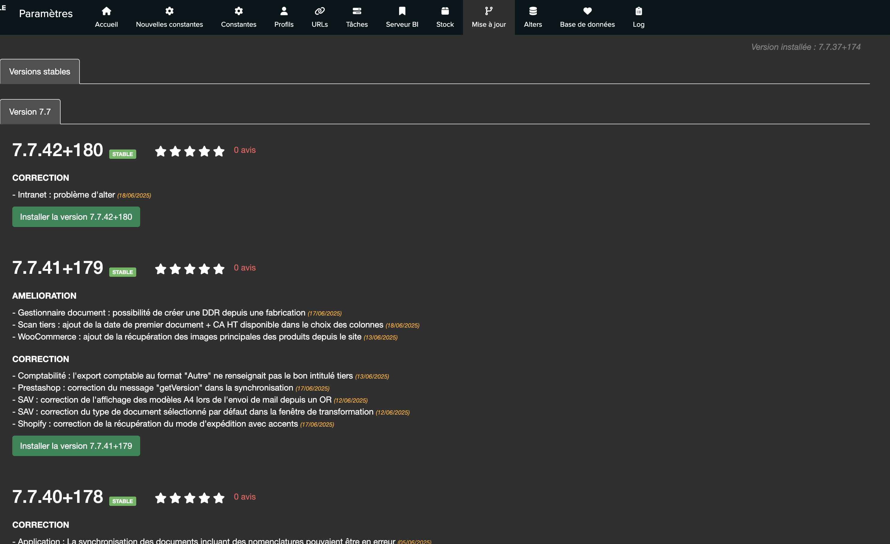Give version 7.7.40+178 four stars
Viewport: 890px width, 544px height.
tap(204, 498)
